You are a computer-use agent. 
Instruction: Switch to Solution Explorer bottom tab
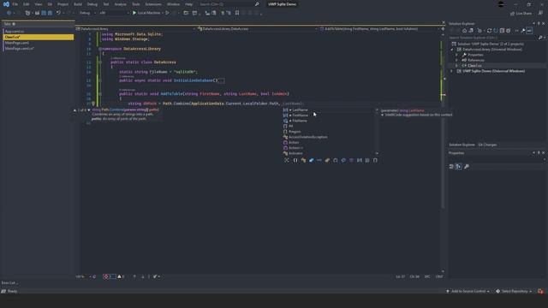click(x=462, y=145)
